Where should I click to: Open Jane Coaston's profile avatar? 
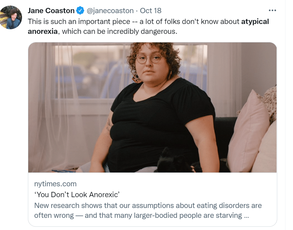(11, 17)
